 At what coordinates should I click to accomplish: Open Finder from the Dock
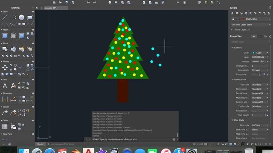pyautogui.click(x=24, y=150)
